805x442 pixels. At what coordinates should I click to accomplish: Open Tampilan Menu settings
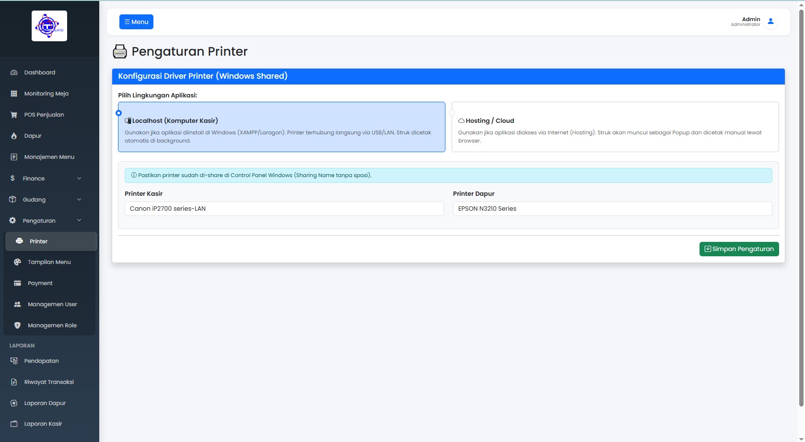[49, 262]
